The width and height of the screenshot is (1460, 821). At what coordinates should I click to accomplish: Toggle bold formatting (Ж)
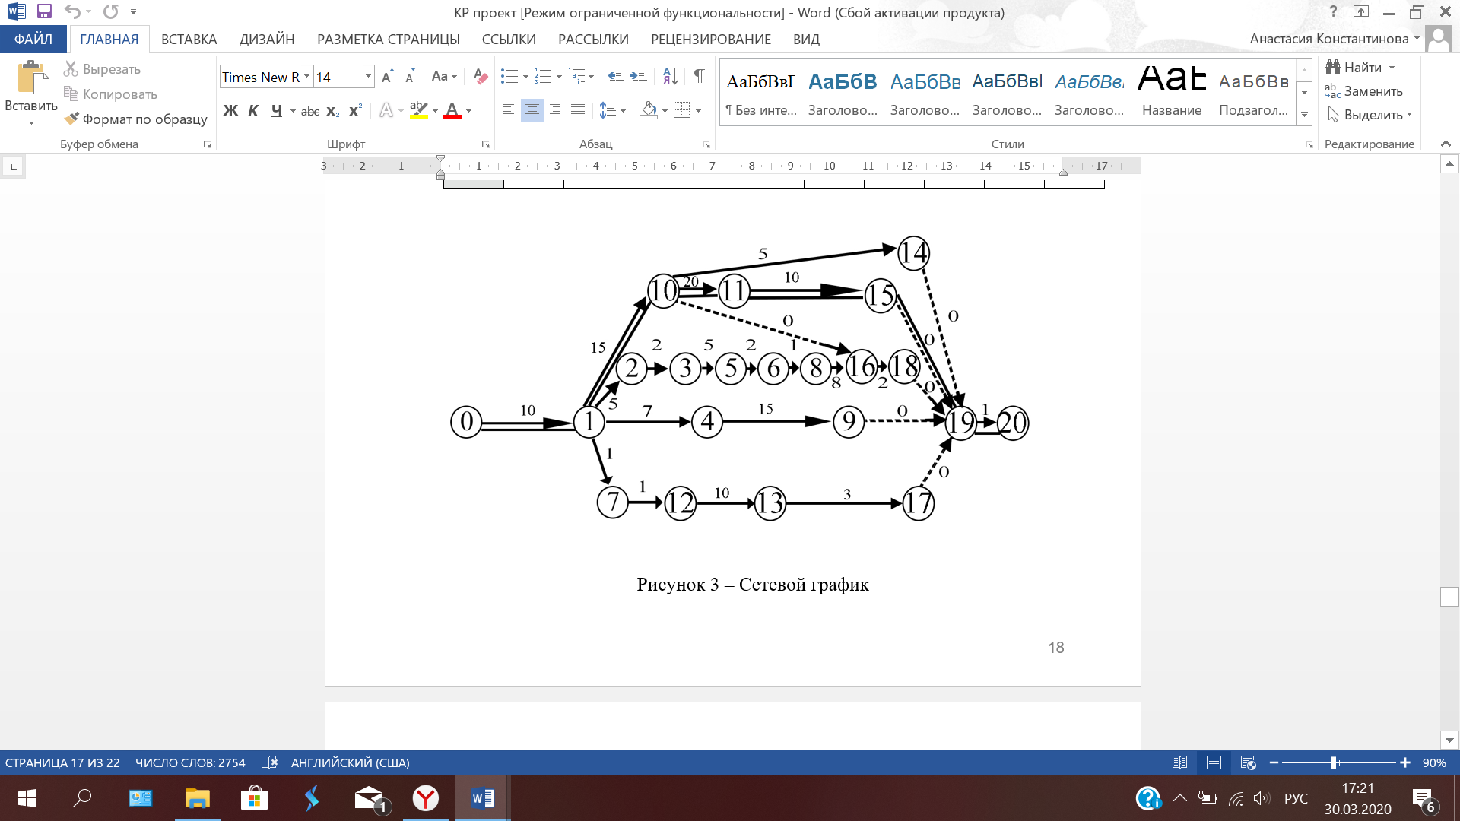230,111
